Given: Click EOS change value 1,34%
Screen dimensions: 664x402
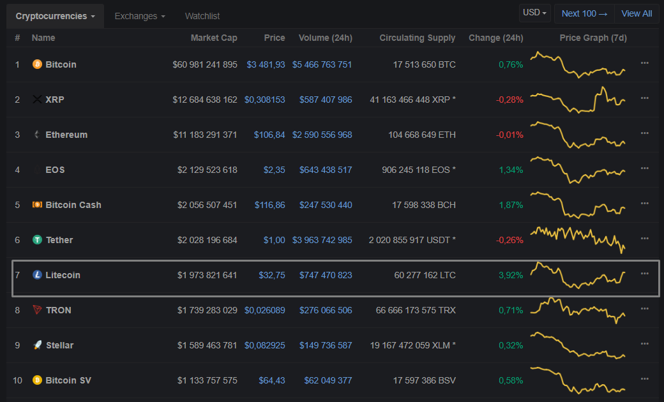Looking at the screenshot, I should (511, 170).
